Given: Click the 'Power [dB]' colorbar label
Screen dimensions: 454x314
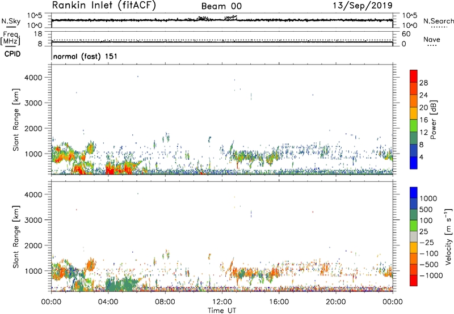Looking at the screenshot, I should [433, 120].
